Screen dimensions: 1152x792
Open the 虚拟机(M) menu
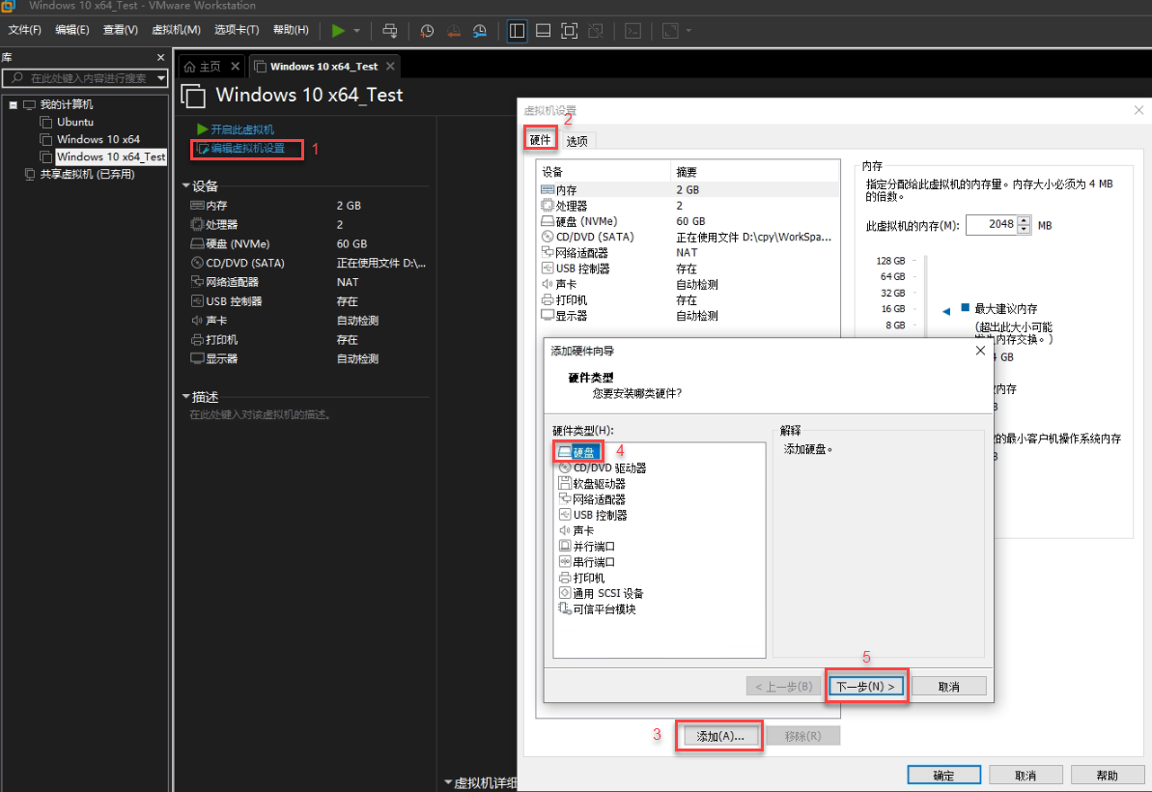coord(176,29)
